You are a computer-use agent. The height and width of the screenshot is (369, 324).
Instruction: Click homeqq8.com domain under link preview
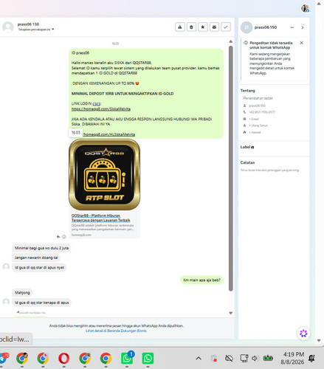coord(81,235)
